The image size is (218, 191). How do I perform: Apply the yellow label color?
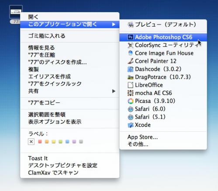tap(54, 142)
